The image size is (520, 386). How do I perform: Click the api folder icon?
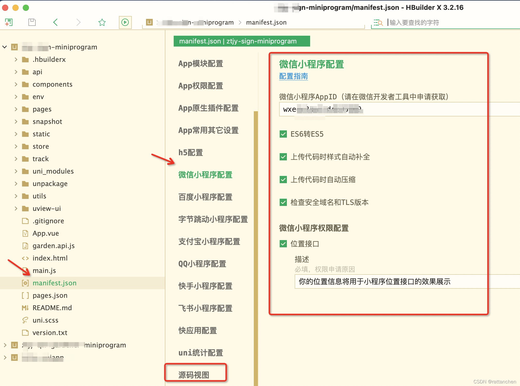[x=25, y=72]
